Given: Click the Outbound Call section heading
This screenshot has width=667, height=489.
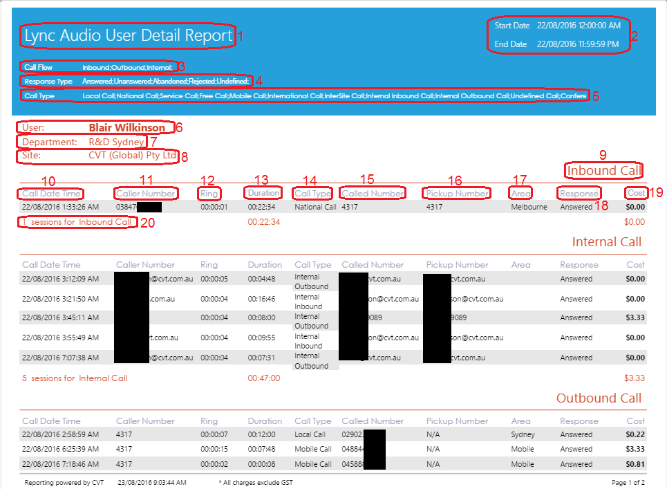Looking at the screenshot, I should (599, 398).
